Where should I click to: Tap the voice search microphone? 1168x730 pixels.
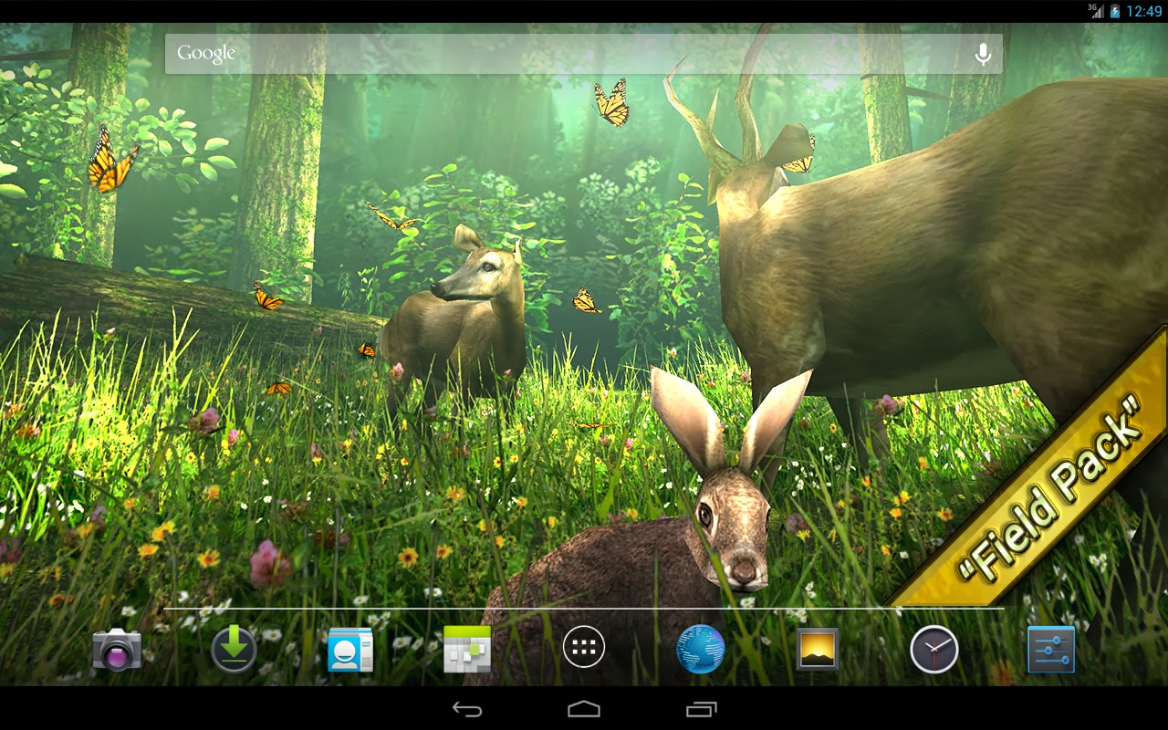983,55
